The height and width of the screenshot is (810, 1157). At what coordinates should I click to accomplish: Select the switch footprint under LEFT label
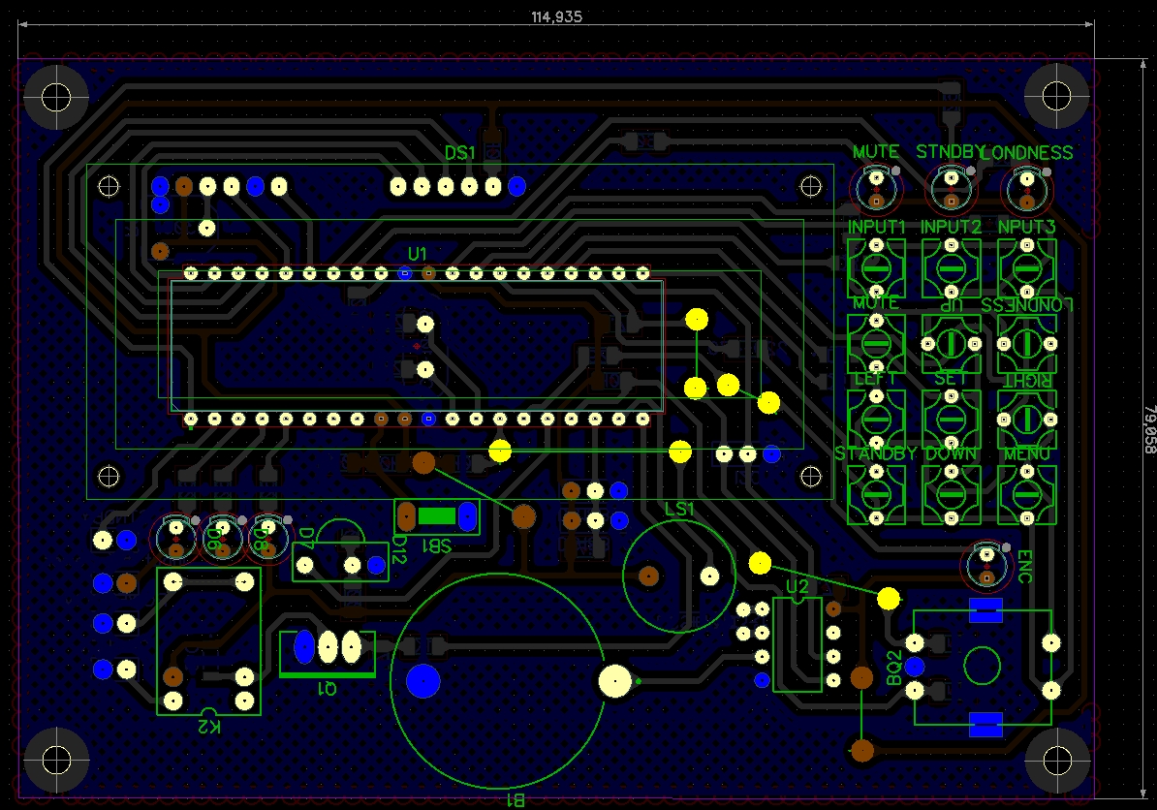876,419
